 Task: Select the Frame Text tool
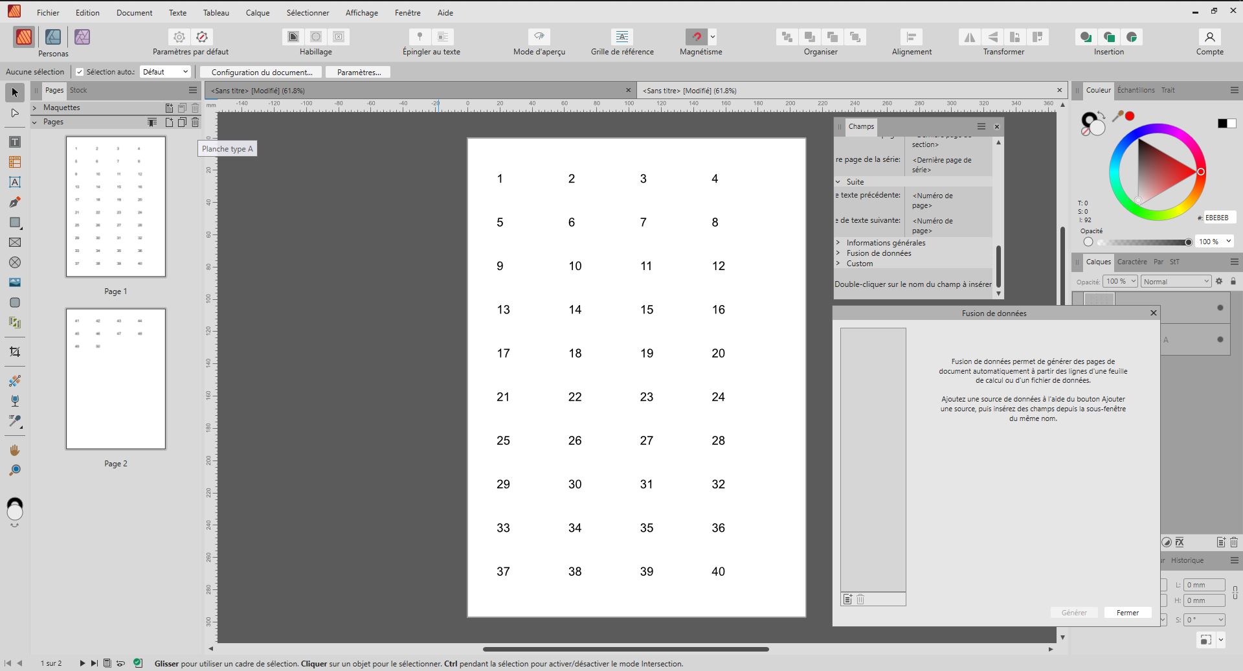pyautogui.click(x=15, y=142)
